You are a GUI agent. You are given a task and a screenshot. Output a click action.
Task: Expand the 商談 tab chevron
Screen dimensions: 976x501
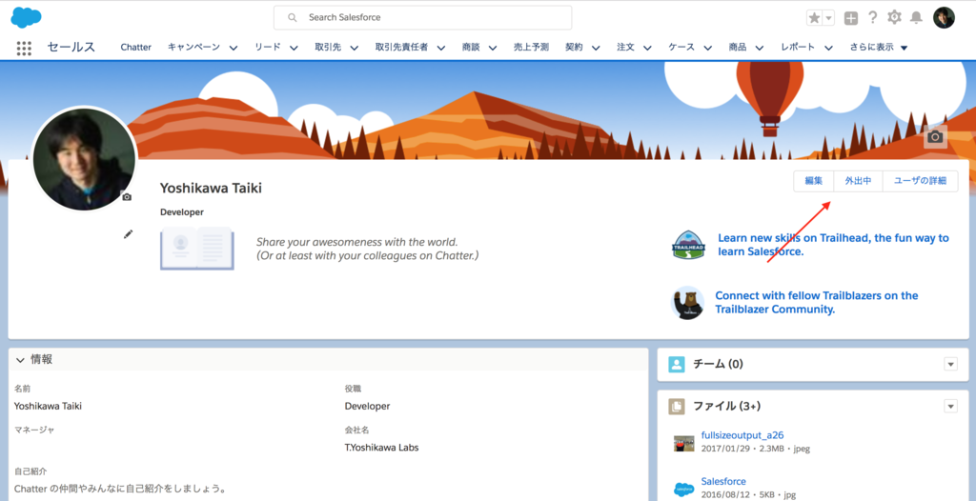point(493,48)
